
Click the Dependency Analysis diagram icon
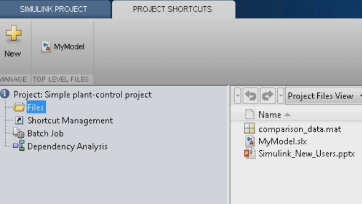19,146
